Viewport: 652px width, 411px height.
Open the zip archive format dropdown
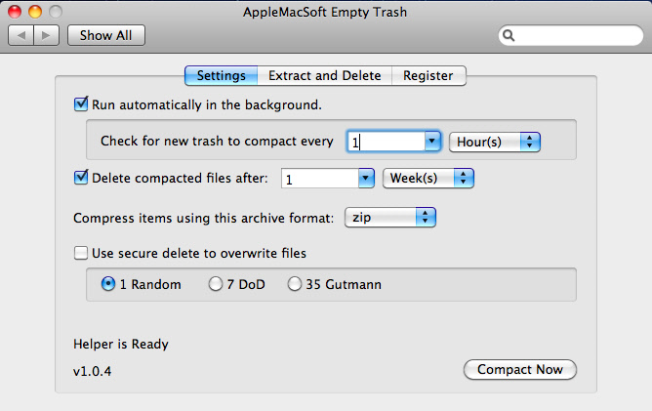click(x=390, y=217)
